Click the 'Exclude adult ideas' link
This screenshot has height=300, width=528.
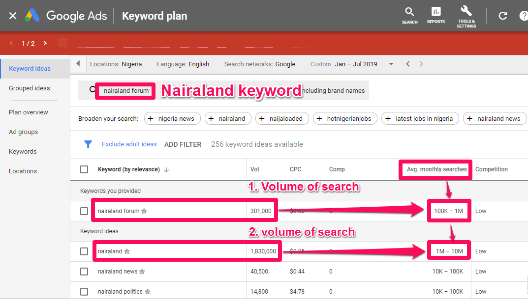click(x=129, y=144)
